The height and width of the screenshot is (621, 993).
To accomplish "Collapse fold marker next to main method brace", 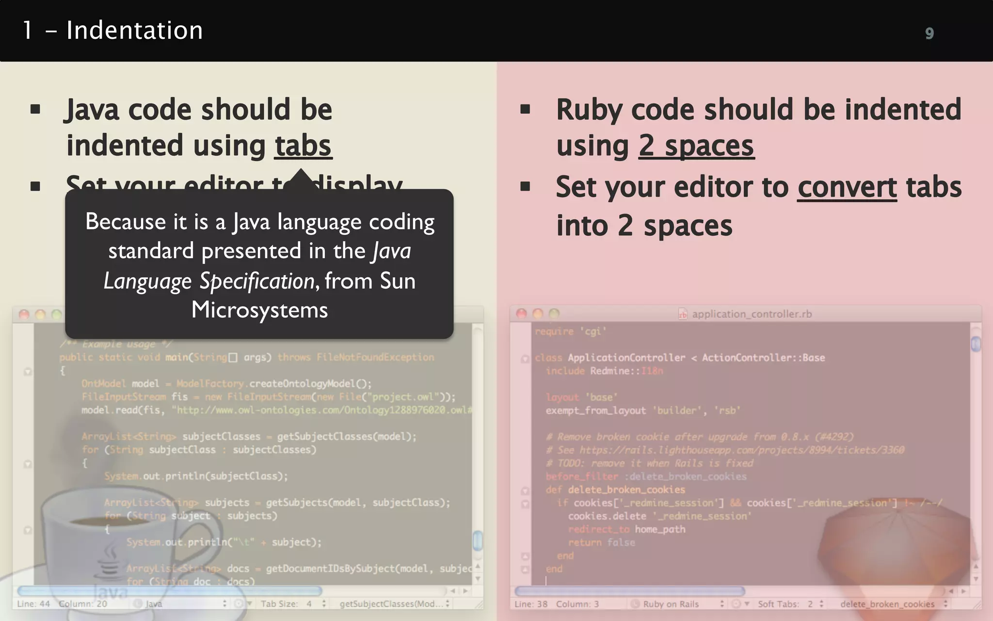I will tap(28, 372).
